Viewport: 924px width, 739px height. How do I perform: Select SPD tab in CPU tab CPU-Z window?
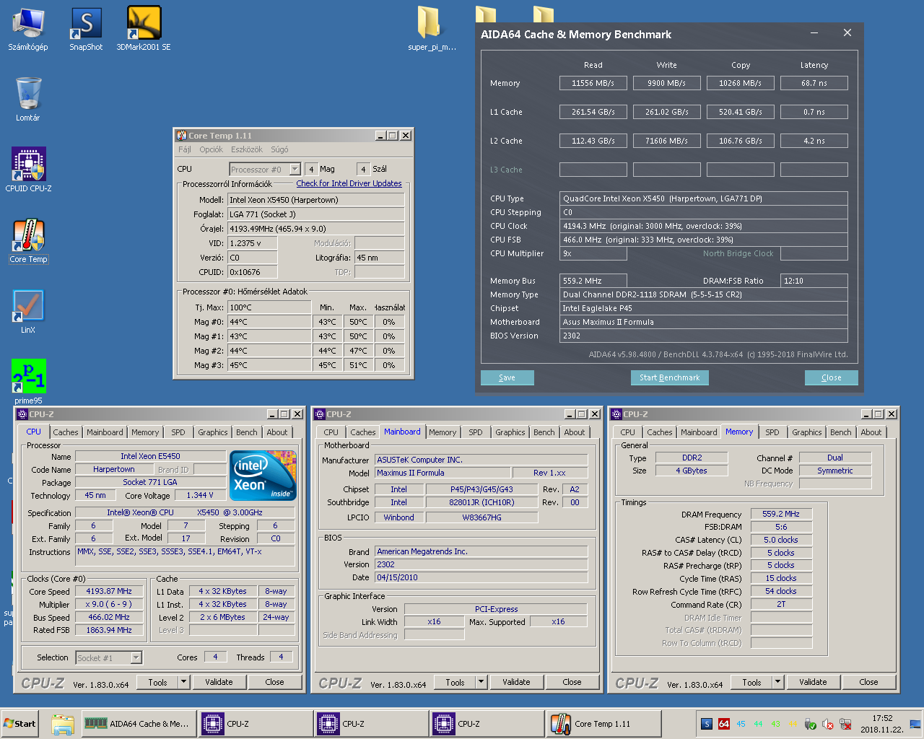[x=178, y=432]
